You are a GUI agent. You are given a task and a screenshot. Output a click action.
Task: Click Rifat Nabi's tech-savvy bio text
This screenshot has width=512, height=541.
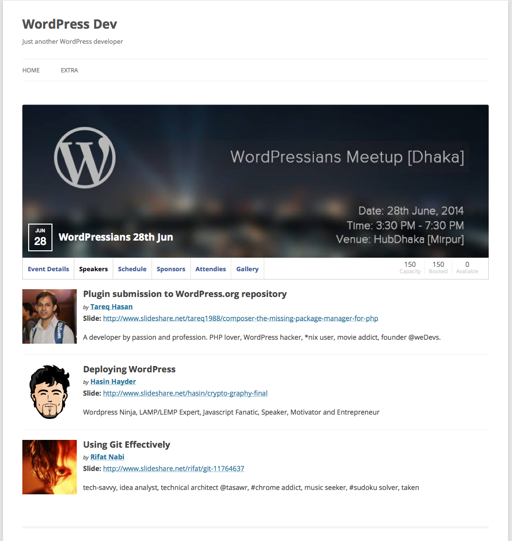[x=251, y=488]
